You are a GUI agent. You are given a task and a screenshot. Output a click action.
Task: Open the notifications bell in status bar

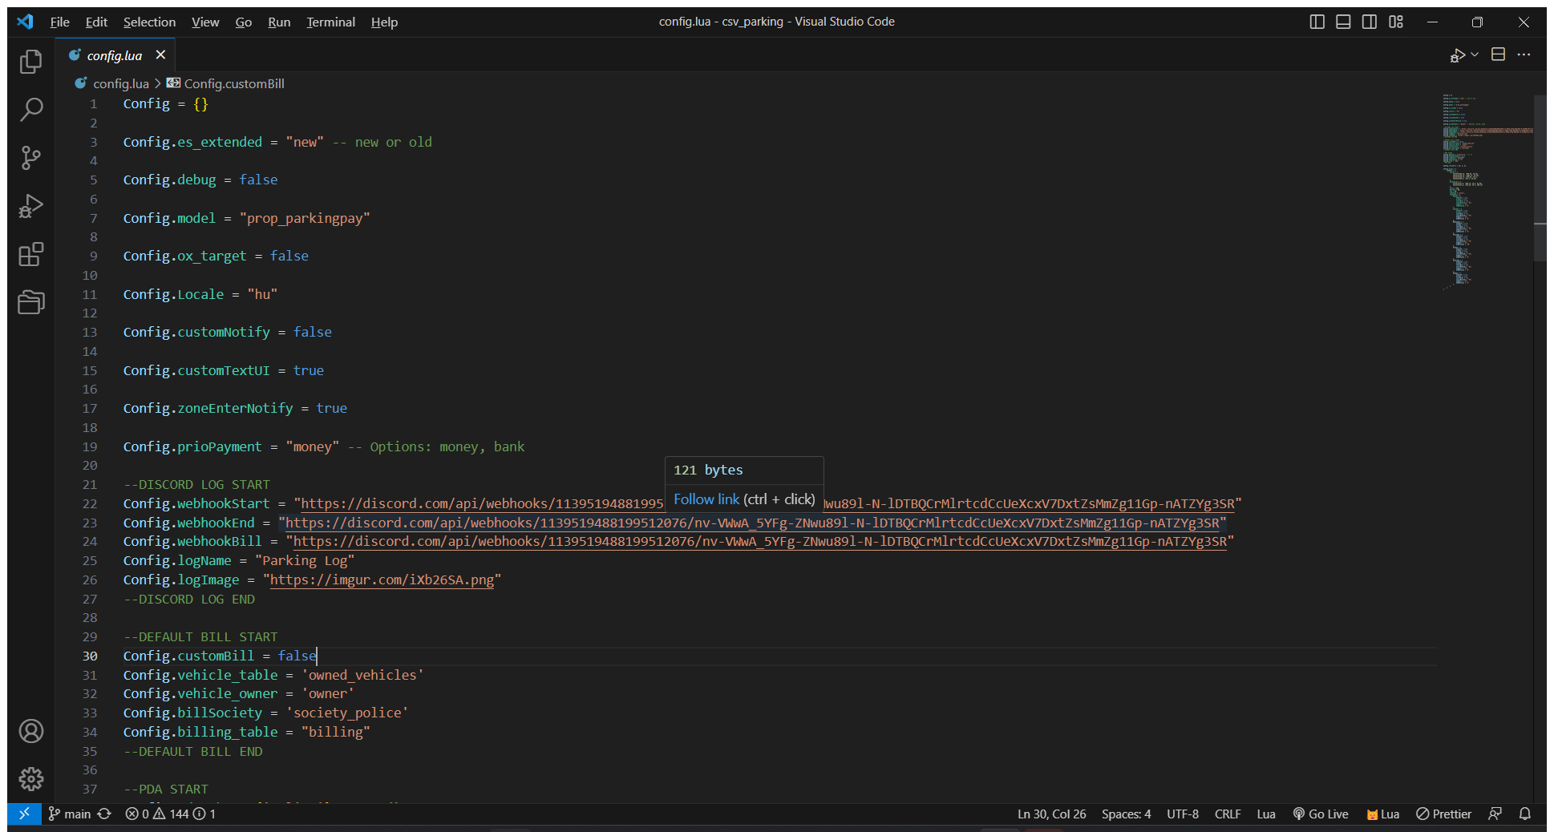1524,814
